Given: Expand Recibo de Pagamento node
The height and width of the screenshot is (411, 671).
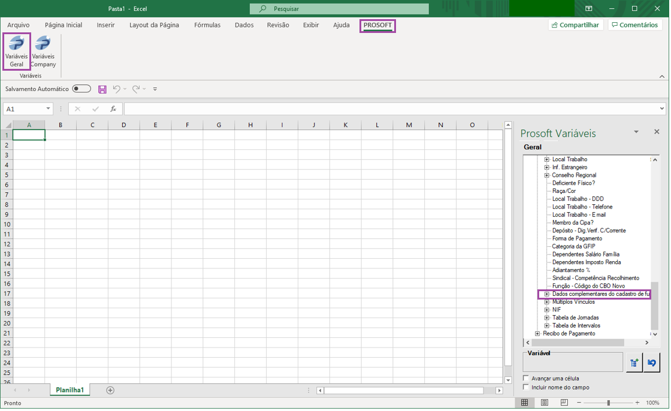Looking at the screenshot, I should pyautogui.click(x=537, y=334).
